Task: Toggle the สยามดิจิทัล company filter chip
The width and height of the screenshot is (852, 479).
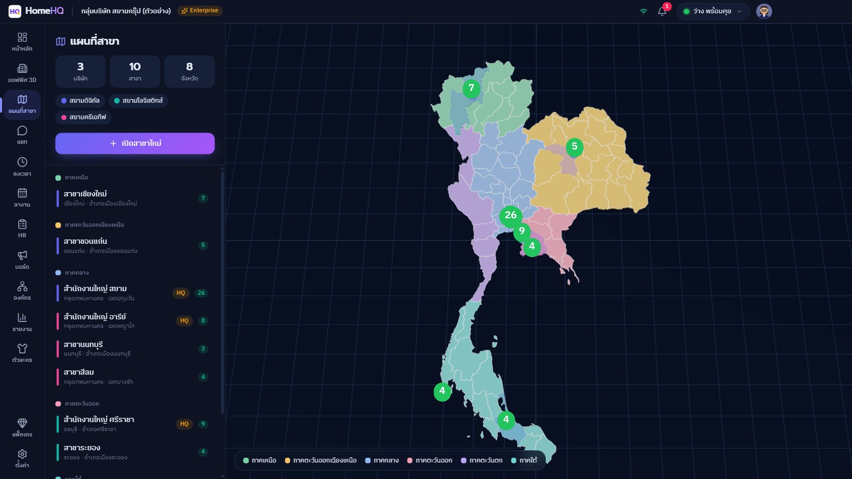Action: click(80, 101)
